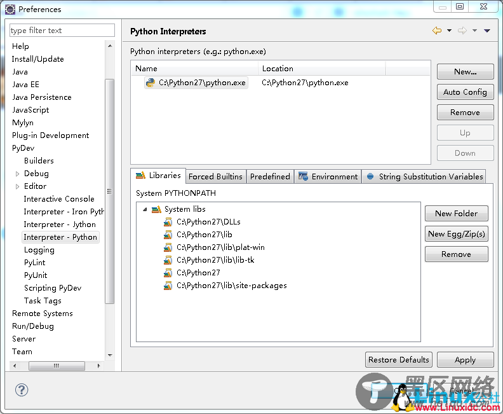Click the New... interpreter button

click(x=465, y=72)
